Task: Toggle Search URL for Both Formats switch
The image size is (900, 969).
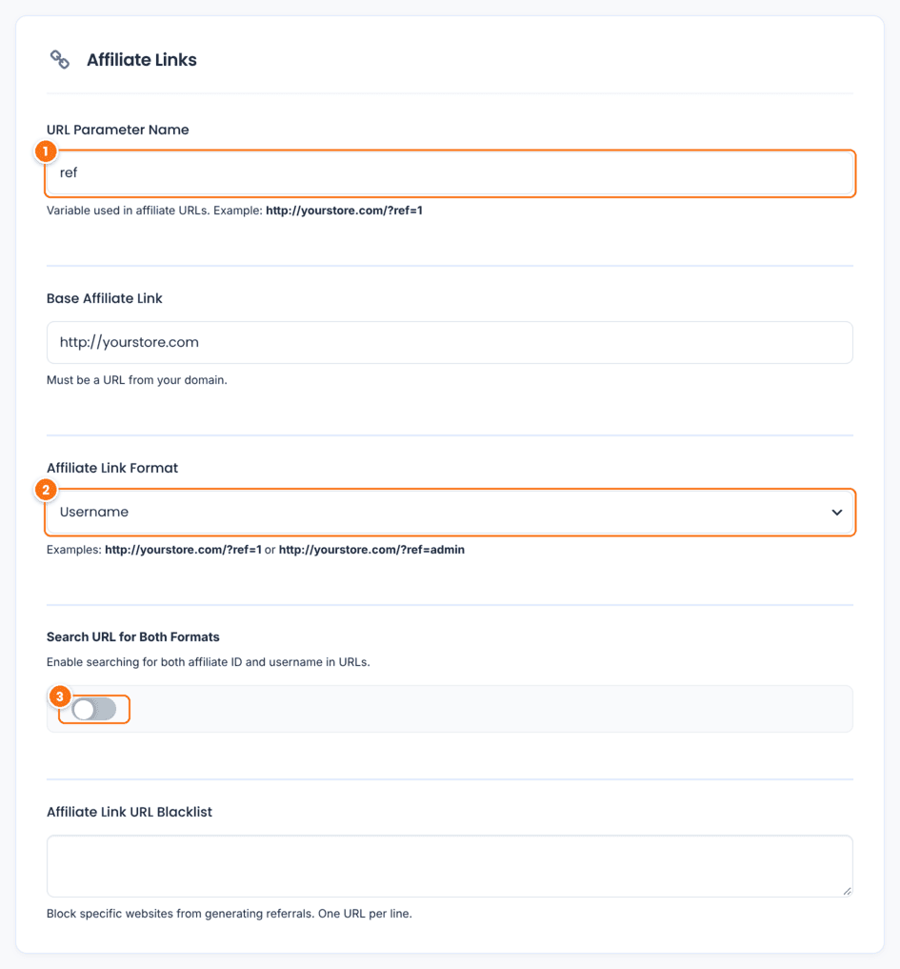Action: [x=94, y=709]
